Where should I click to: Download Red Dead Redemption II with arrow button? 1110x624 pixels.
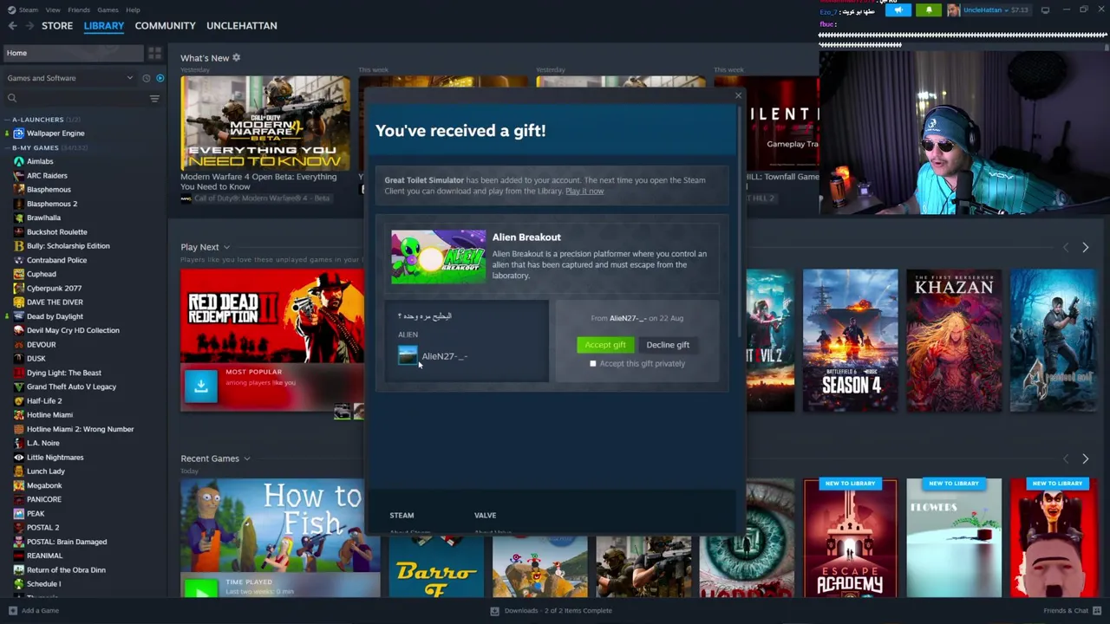[200, 387]
